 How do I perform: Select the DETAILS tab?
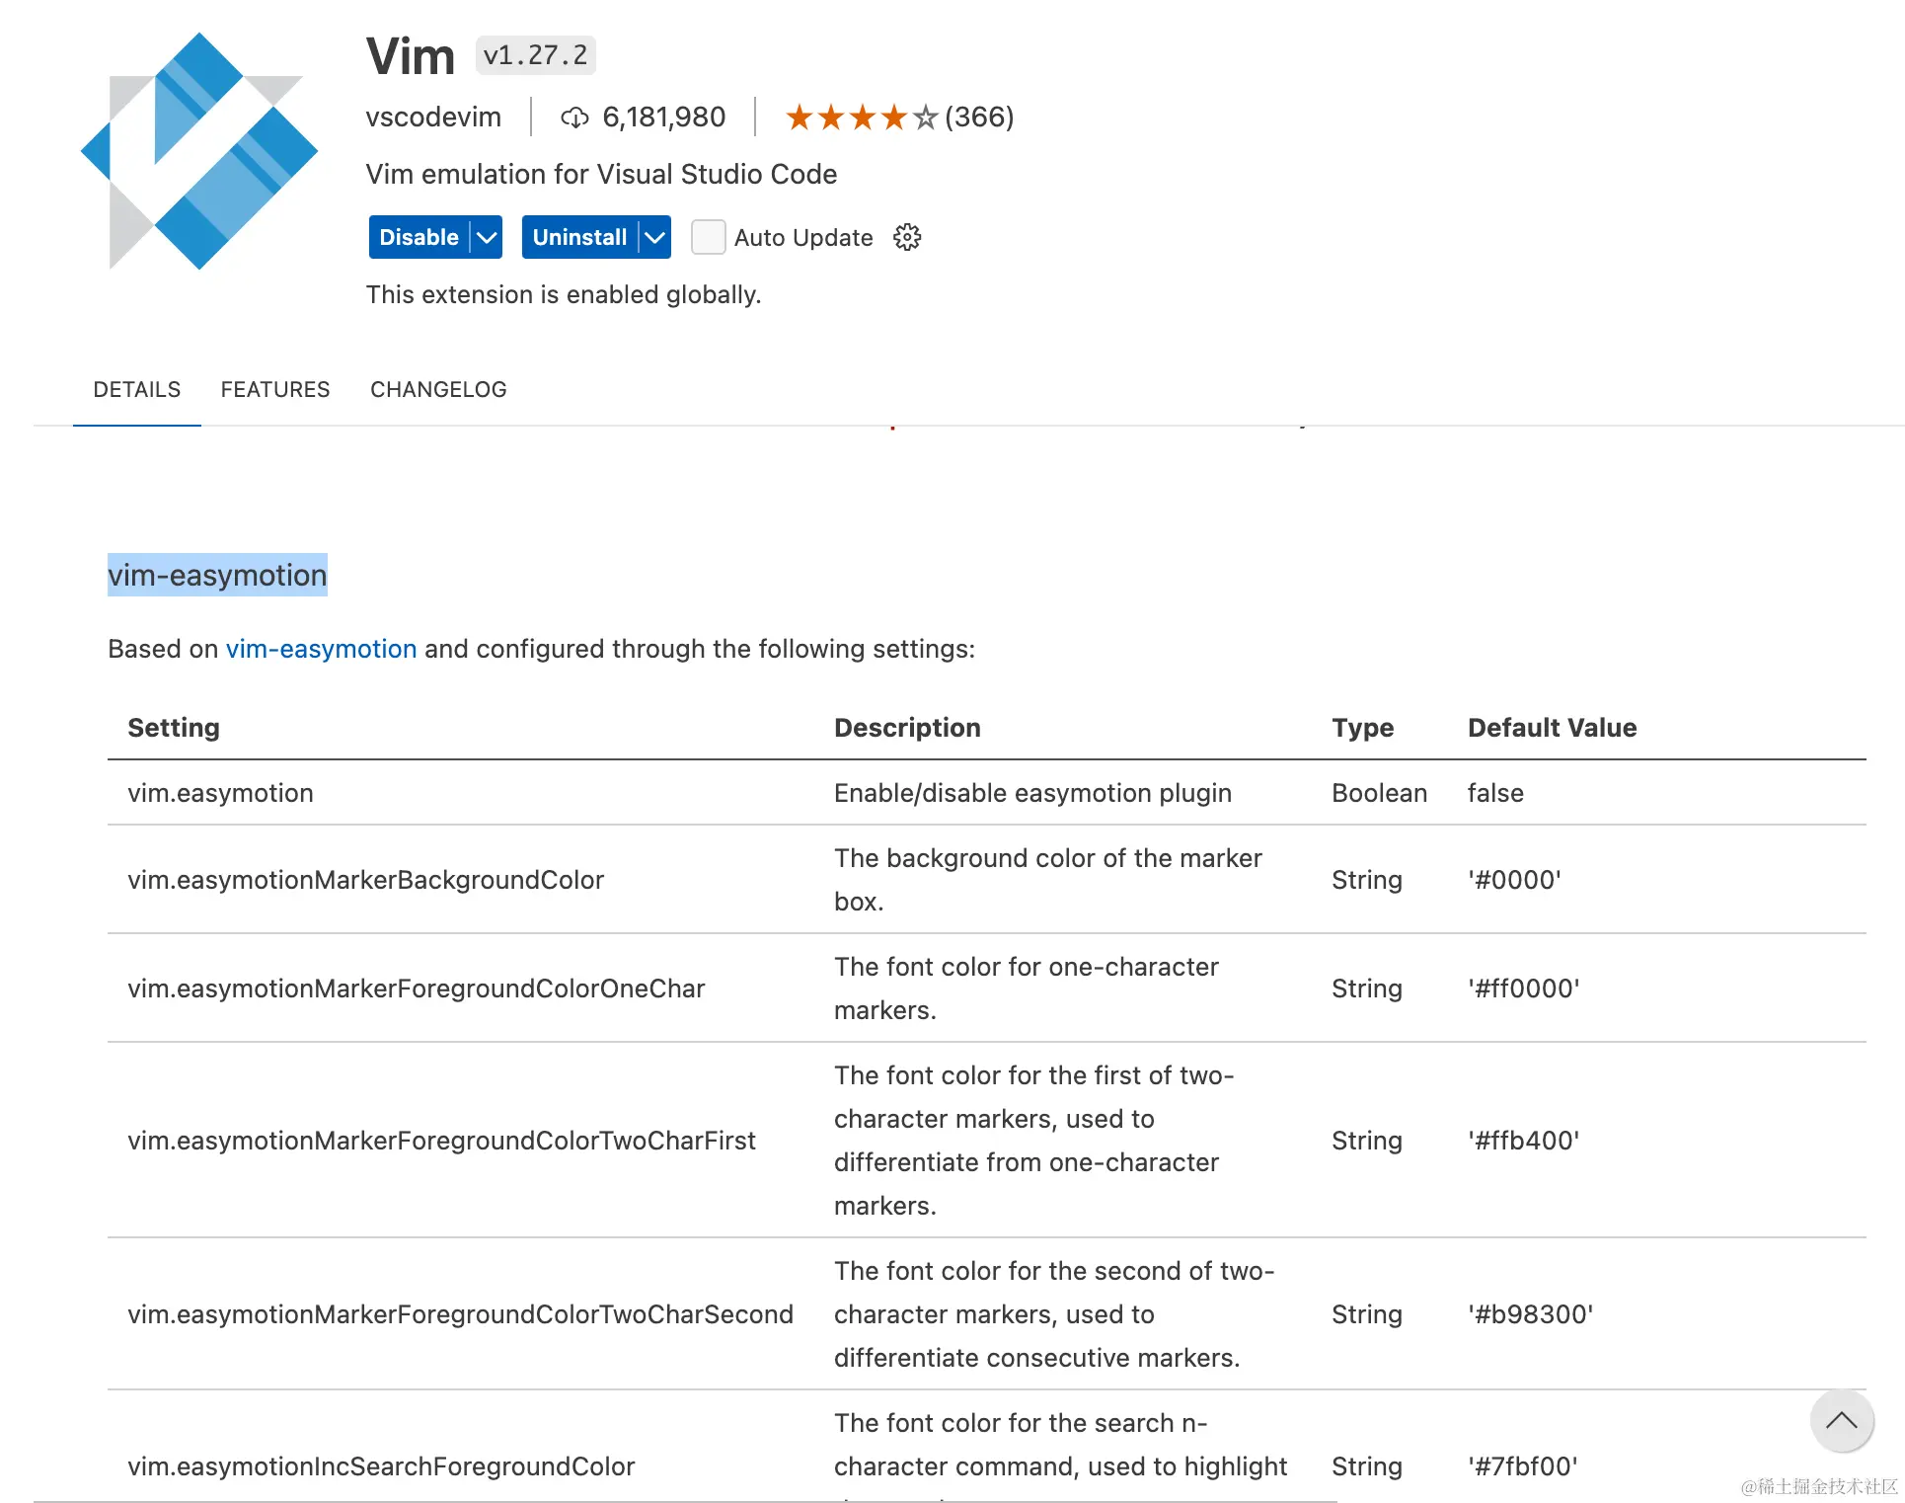pyautogui.click(x=137, y=389)
